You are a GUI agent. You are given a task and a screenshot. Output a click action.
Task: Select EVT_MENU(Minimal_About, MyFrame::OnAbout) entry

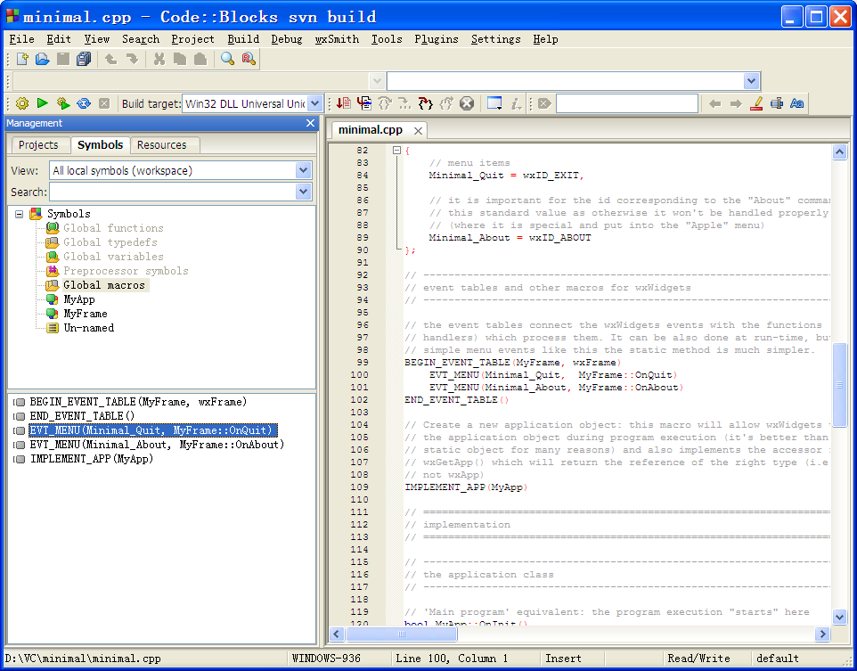click(x=157, y=445)
